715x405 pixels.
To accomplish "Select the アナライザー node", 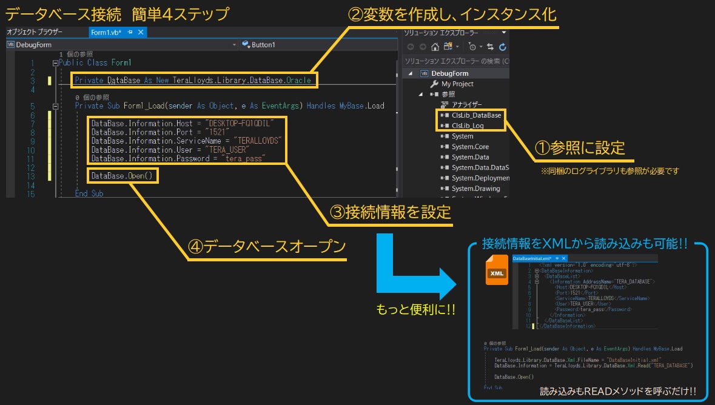I will (466, 105).
